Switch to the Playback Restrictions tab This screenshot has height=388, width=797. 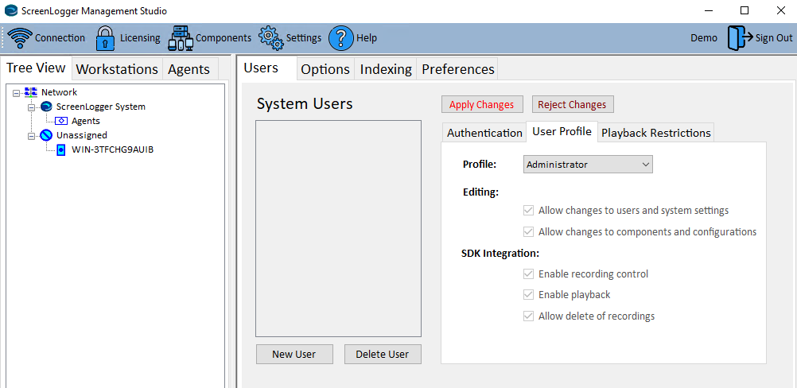click(655, 133)
